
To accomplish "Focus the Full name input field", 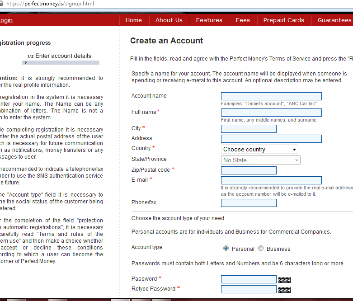I will point(271,113).
